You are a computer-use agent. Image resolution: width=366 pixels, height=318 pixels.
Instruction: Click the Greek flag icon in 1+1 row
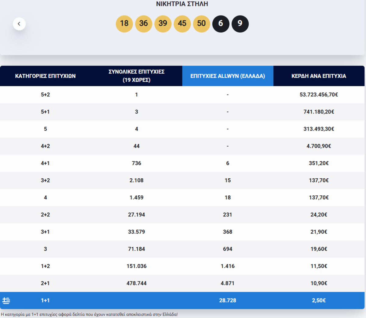coord(6,301)
